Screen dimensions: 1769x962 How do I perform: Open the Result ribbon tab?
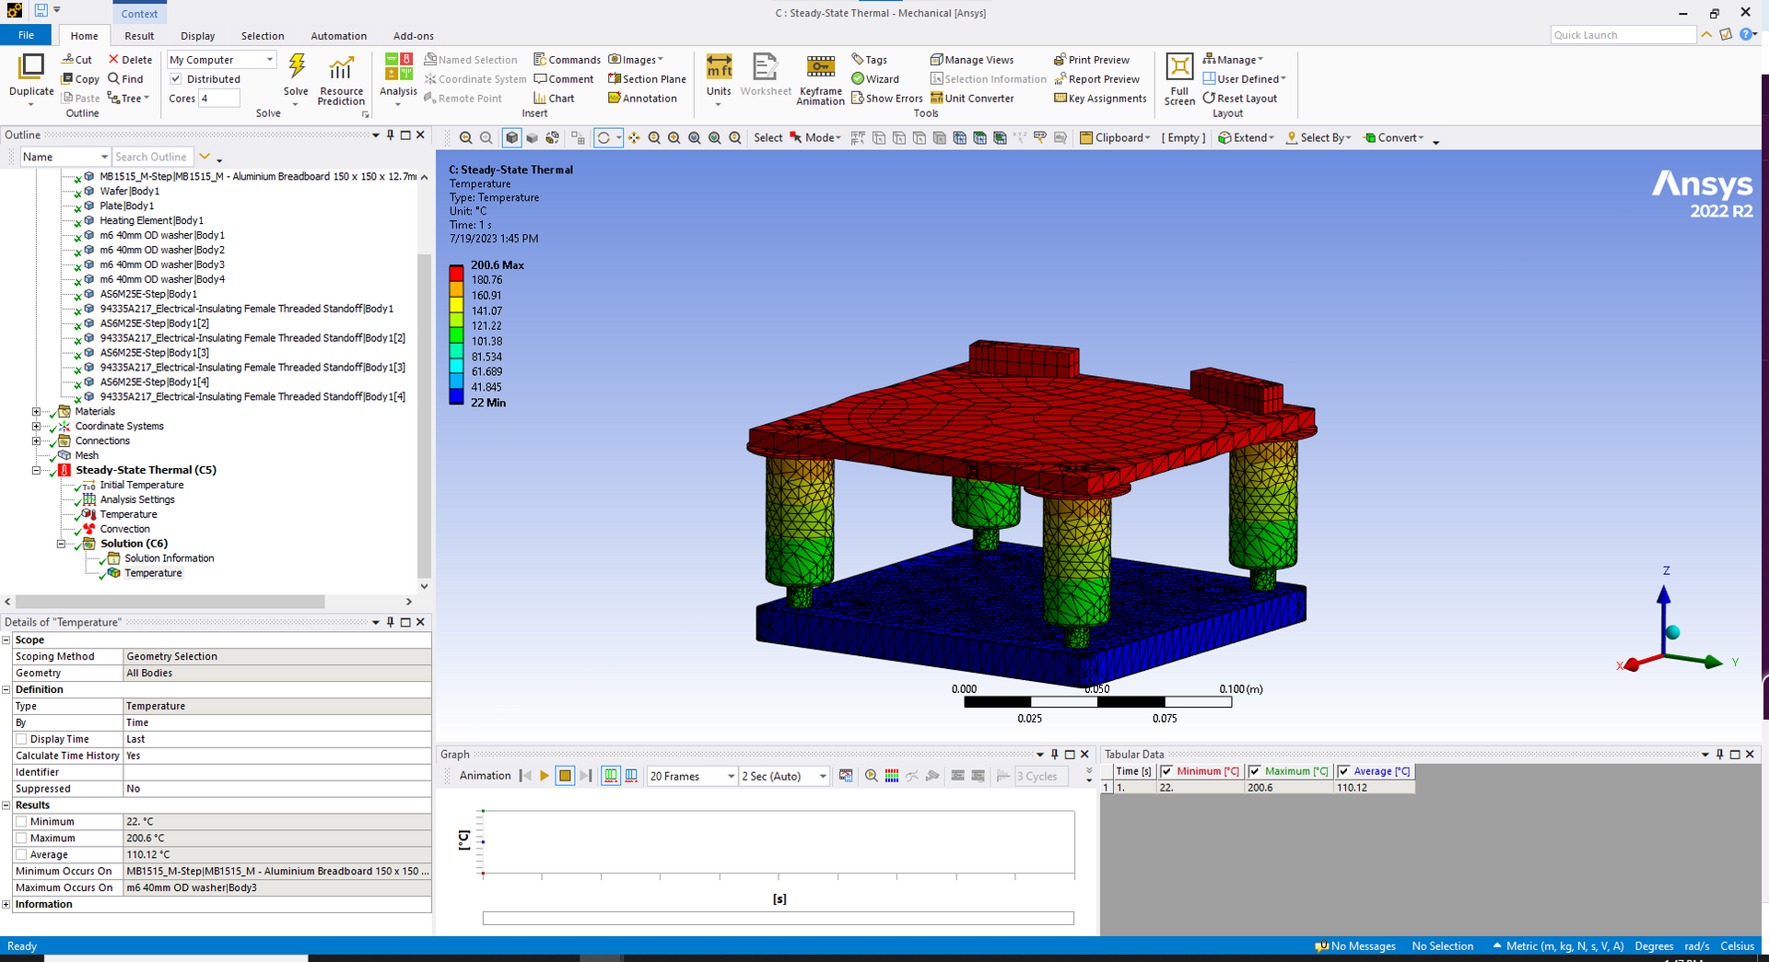pyautogui.click(x=139, y=36)
